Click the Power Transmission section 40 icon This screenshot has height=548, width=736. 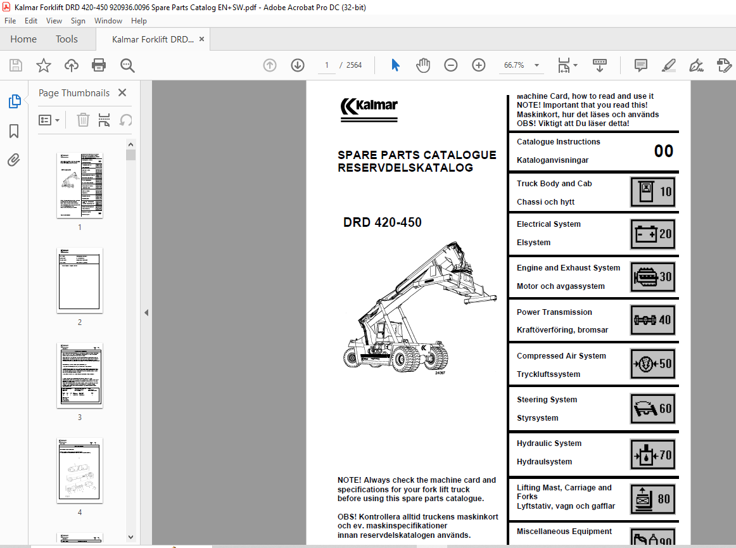pos(653,321)
